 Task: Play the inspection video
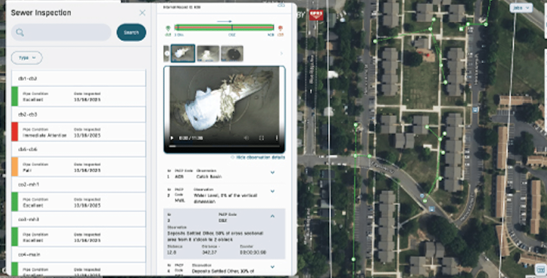[x=172, y=138]
